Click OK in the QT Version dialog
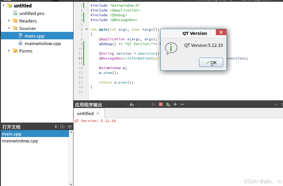Image resolution: width=283 pixels, height=186 pixels. pos(211,63)
